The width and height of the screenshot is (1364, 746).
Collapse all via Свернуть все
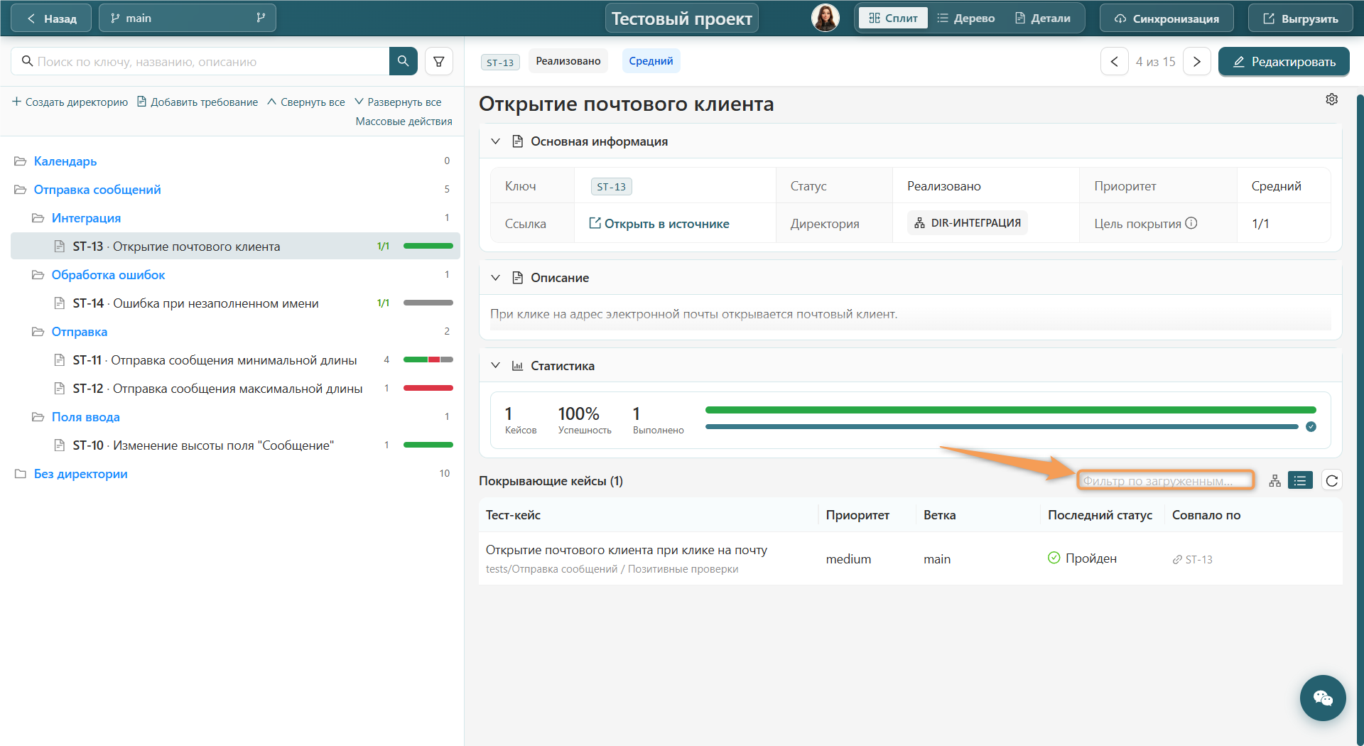click(306, 102)
